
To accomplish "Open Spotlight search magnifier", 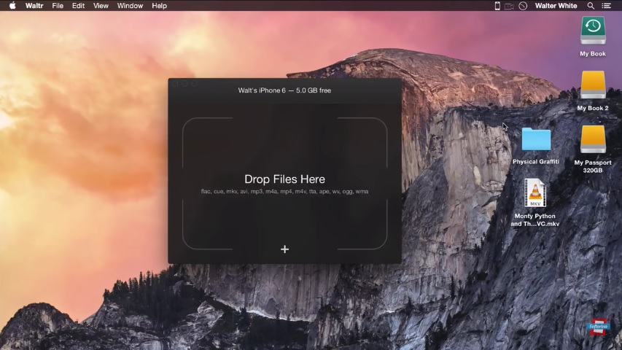I will click(x=591, y=6).
